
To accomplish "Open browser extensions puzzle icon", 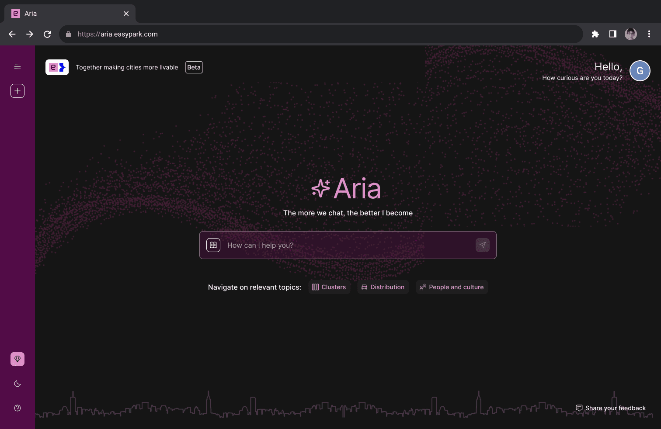I will (x=595, y=34).
